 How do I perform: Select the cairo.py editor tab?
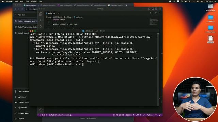[x=51, y=13]
